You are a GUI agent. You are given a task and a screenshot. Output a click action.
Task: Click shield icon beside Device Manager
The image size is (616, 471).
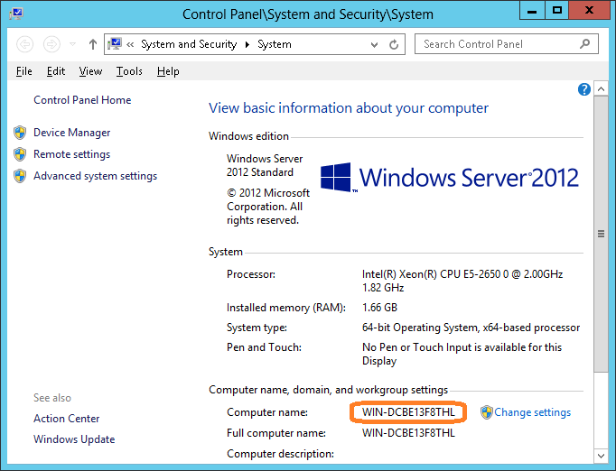point(20,133)
